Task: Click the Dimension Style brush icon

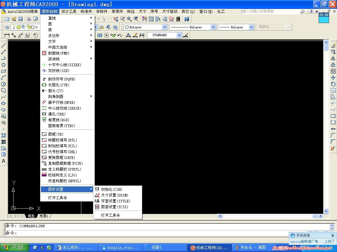Action: tap(185, 35)
